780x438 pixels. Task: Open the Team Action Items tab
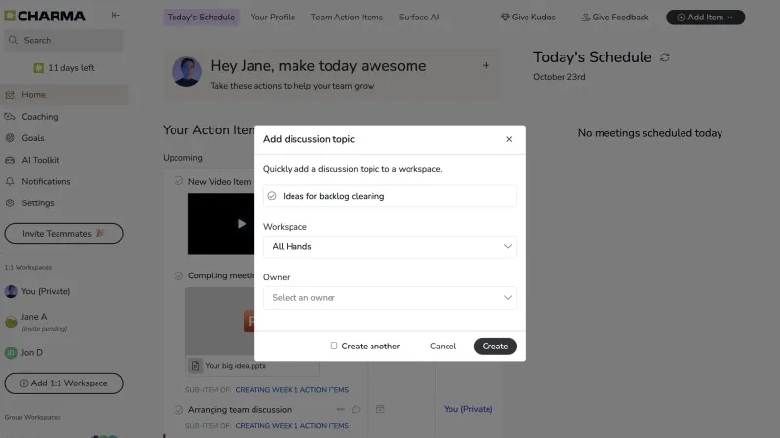347,18
